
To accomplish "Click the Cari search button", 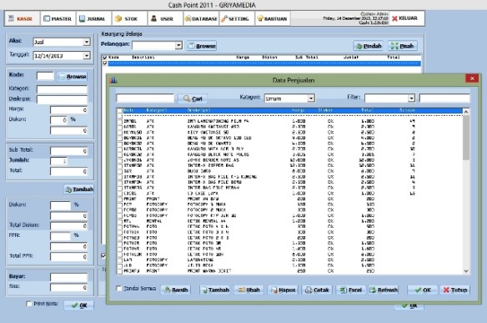I will 193,98.
